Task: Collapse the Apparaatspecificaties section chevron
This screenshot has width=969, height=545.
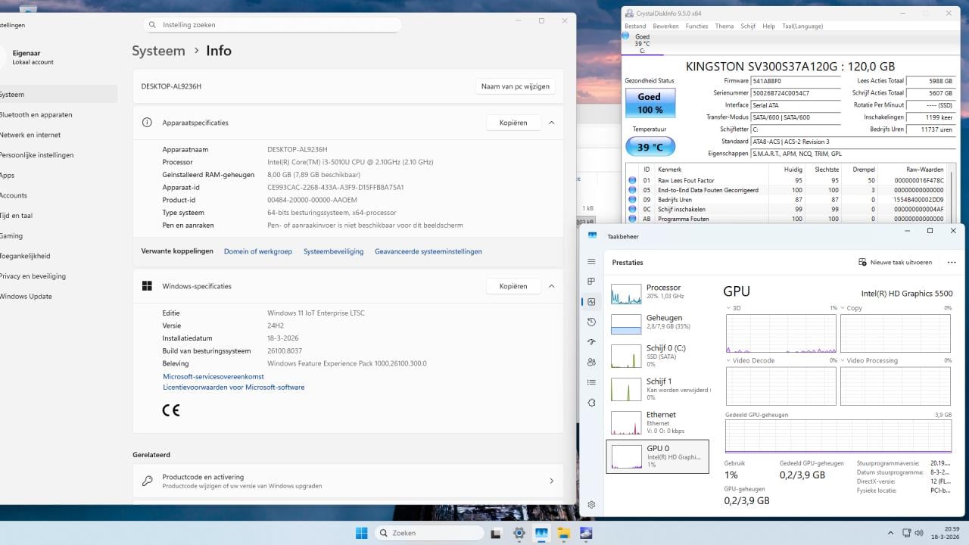Action: point(551,123)
